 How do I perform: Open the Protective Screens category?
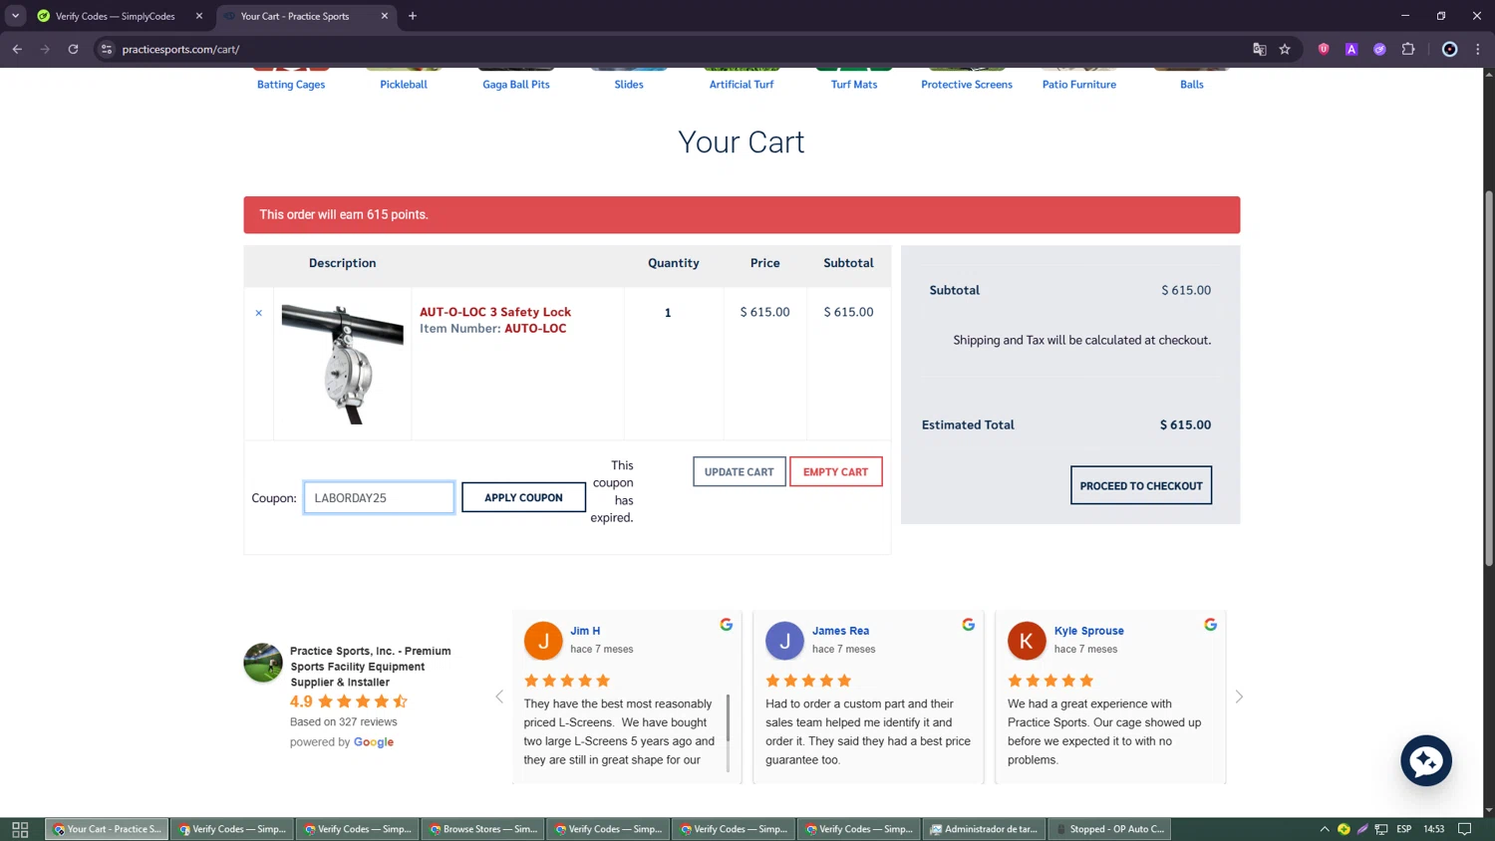(967, 85)
